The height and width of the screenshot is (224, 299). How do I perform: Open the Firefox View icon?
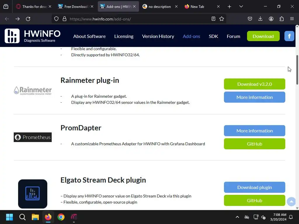6,6
